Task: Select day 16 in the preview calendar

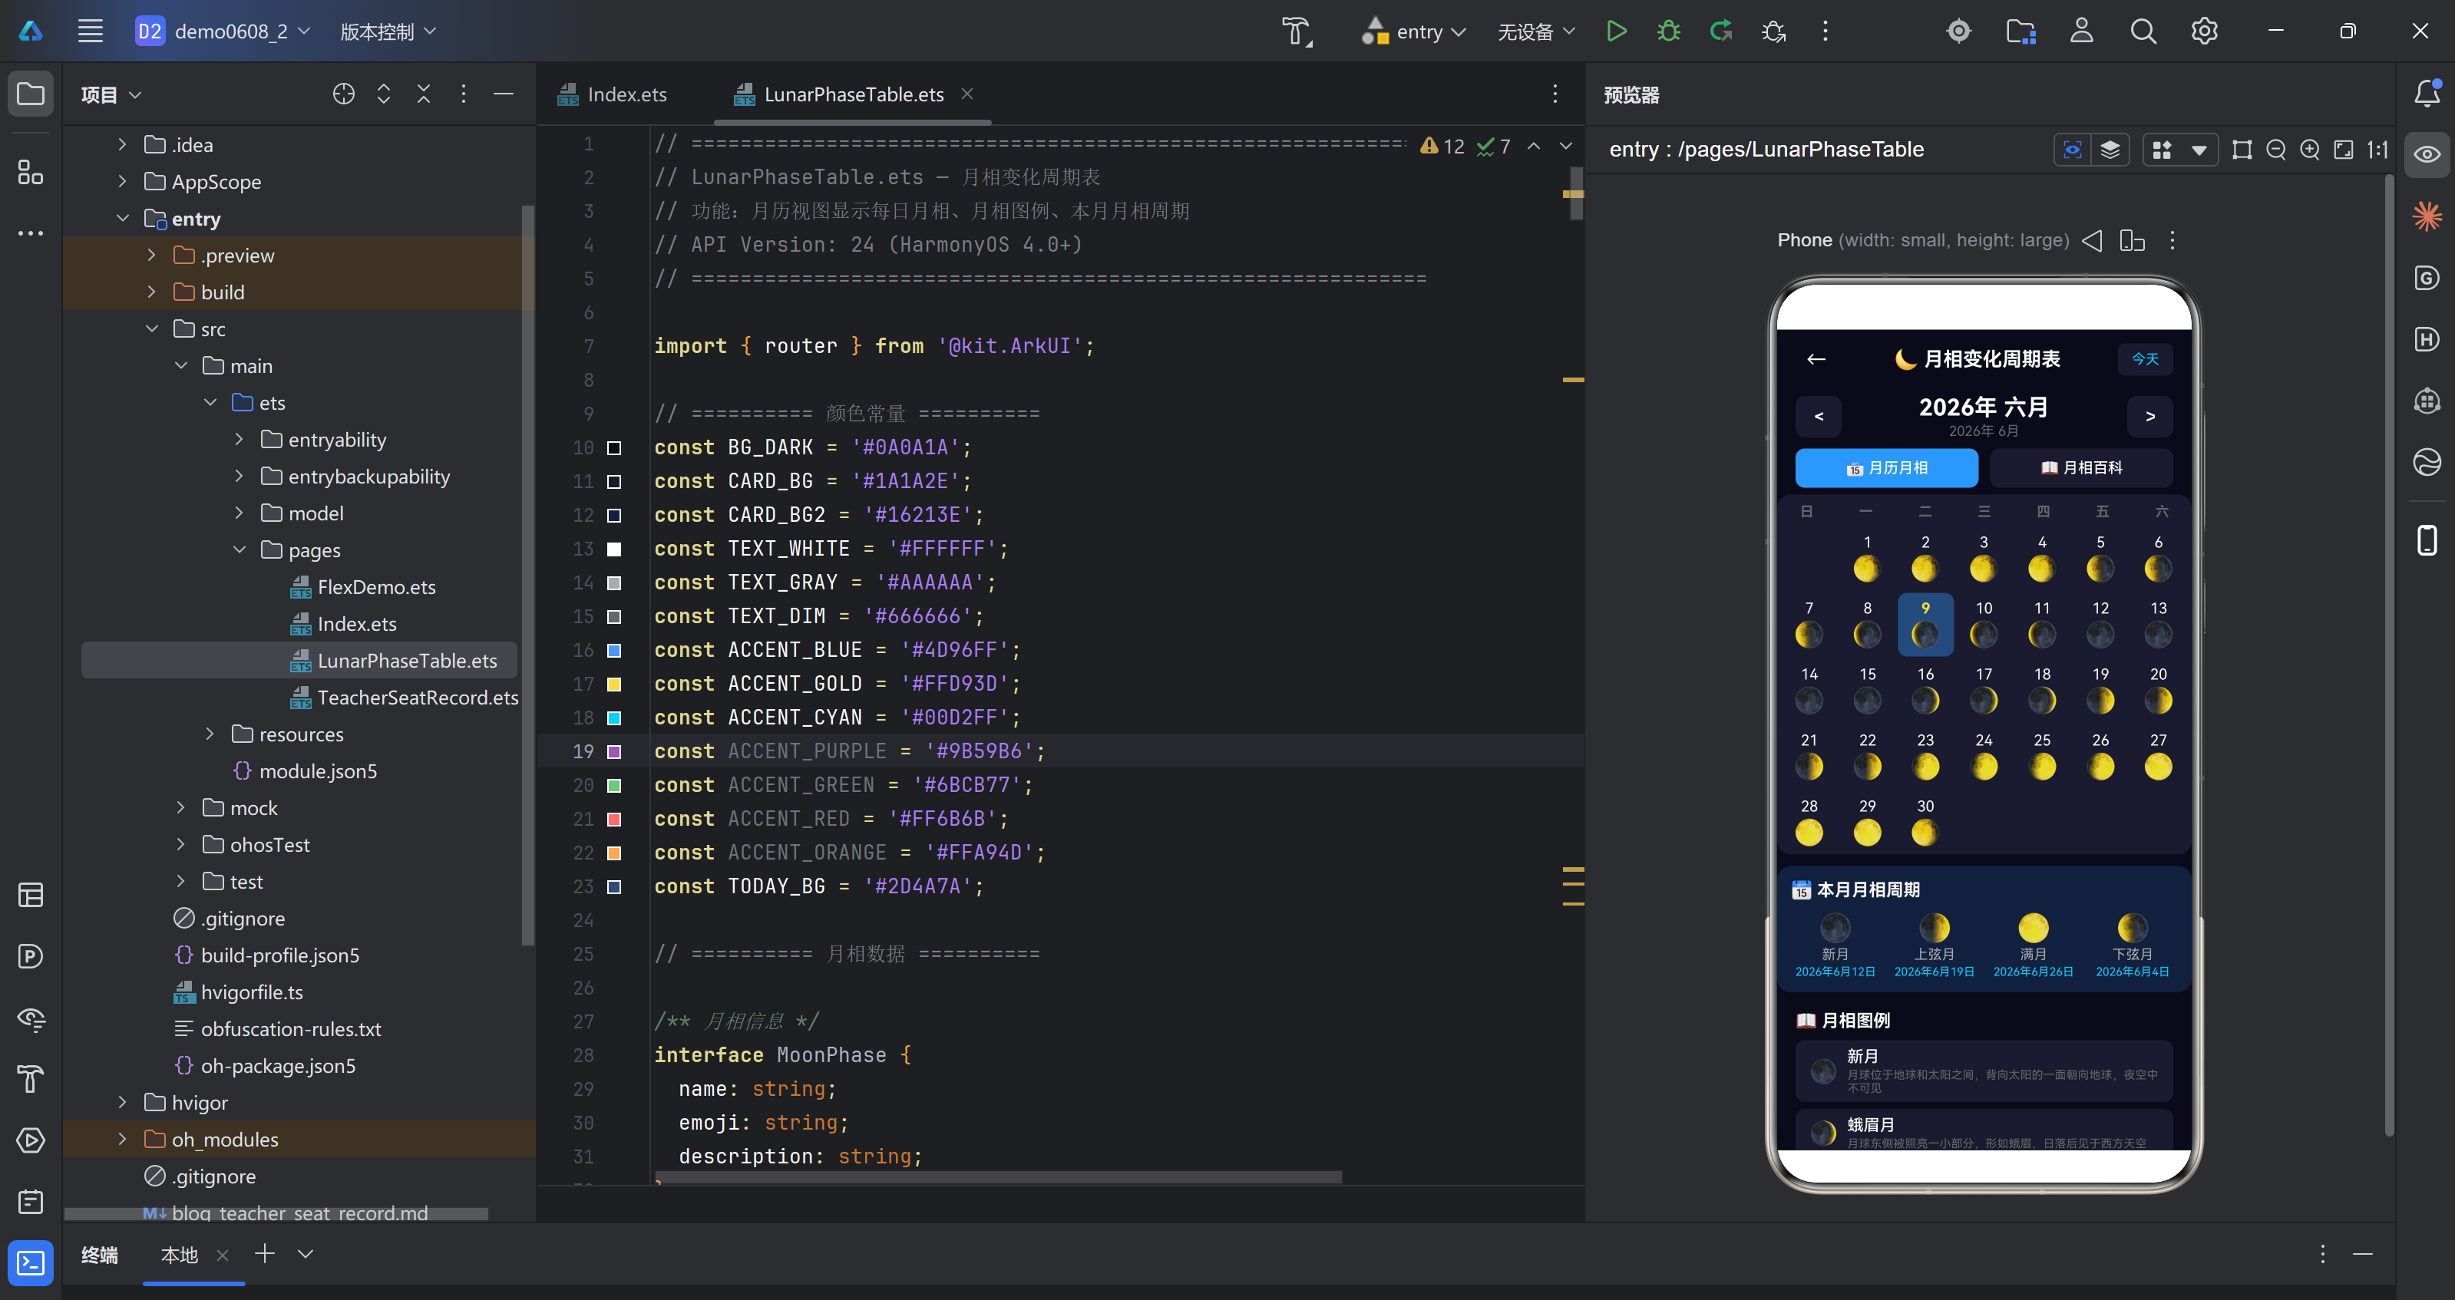Action: click(x=1925, y=690)
